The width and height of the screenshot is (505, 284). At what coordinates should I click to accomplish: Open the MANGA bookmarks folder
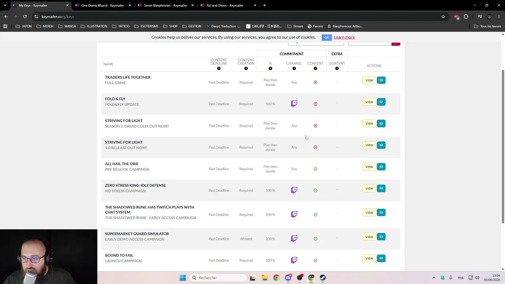(67, 26)
